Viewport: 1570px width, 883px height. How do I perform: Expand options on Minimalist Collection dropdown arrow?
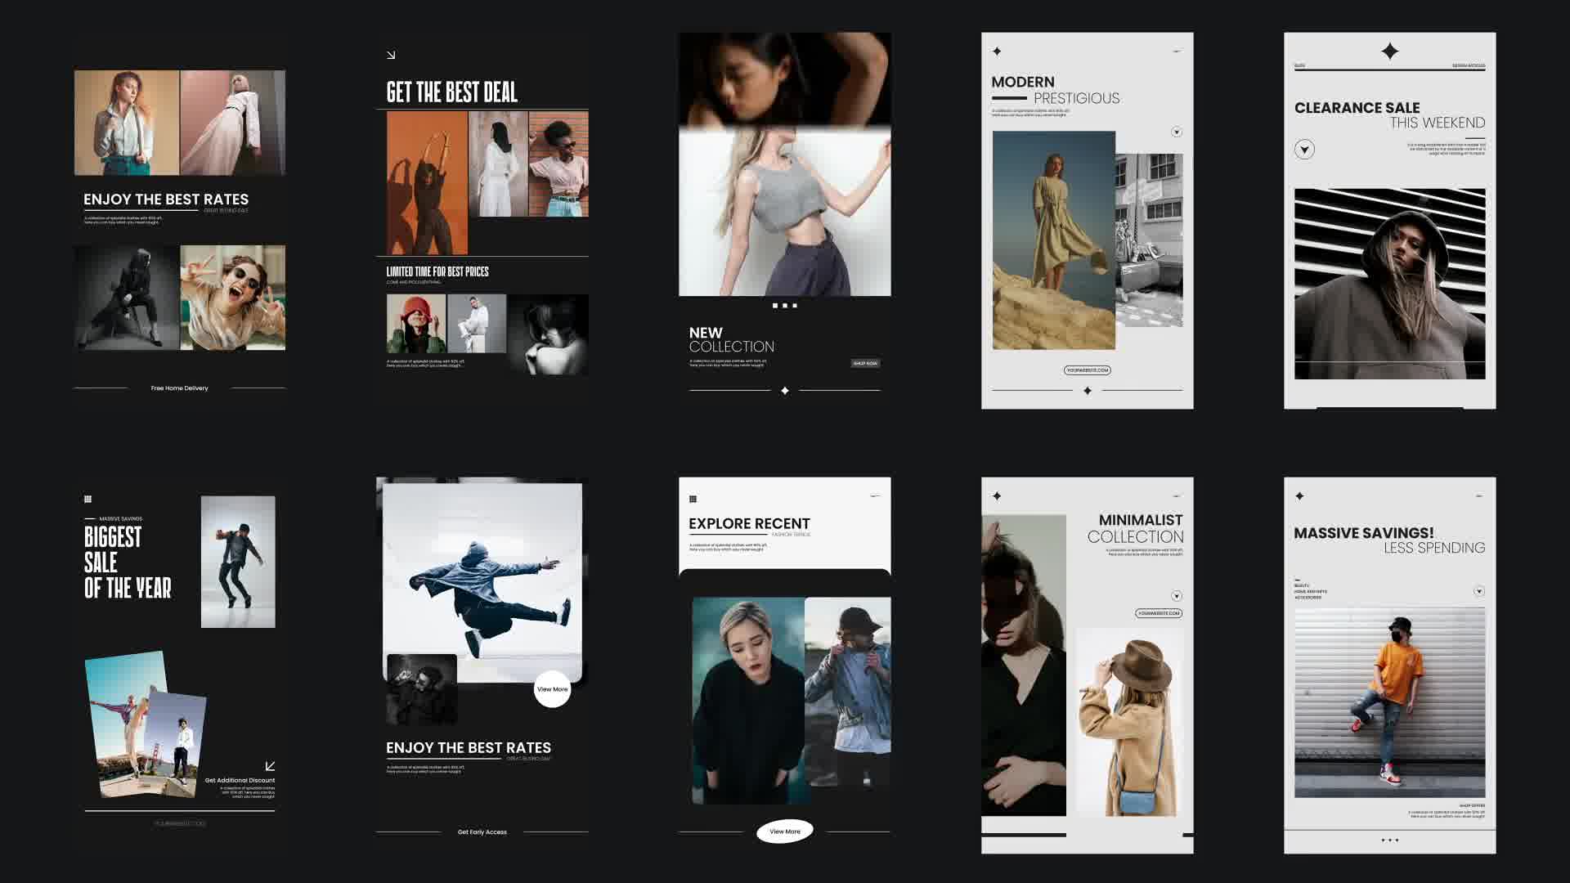[1175, 596]
